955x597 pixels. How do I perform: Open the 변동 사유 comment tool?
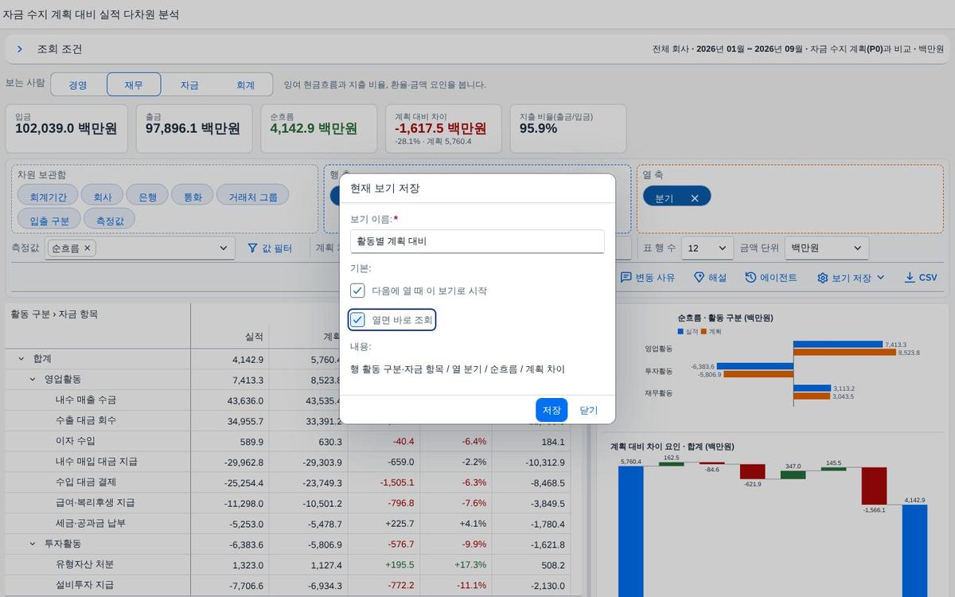pyautogui.click(x=648, y=278)
